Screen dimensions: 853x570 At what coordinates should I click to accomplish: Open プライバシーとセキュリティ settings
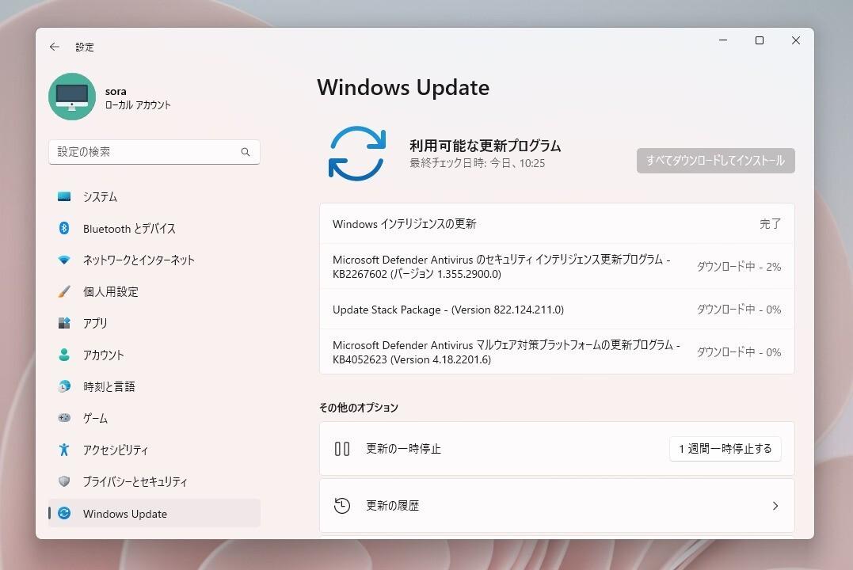click(x=154, y=481)
